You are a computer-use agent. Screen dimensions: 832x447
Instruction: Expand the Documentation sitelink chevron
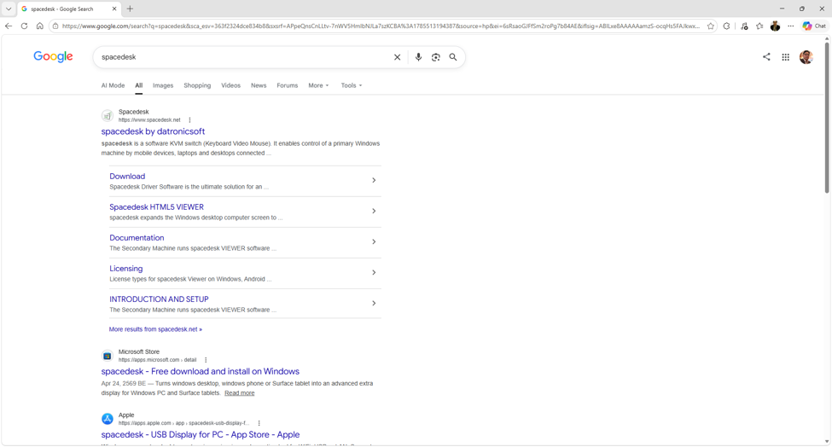point(374,241)
